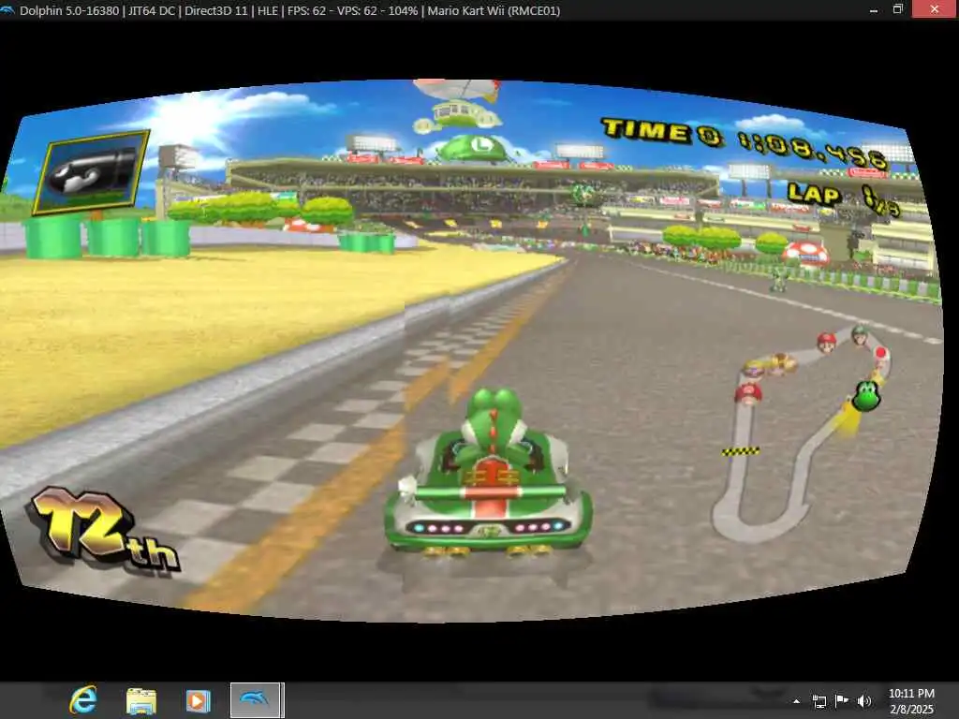Open Internet Explorer from the taskbar

pos(83,700)
